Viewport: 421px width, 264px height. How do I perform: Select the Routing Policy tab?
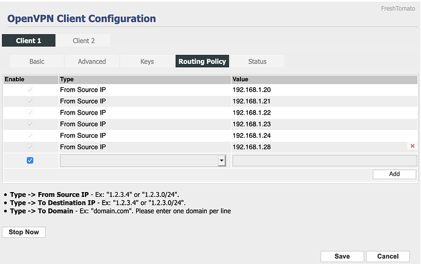202,61
